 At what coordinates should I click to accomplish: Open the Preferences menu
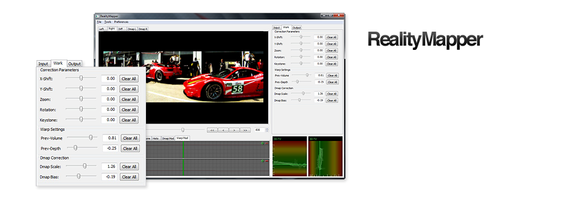(x=121, y=22)
